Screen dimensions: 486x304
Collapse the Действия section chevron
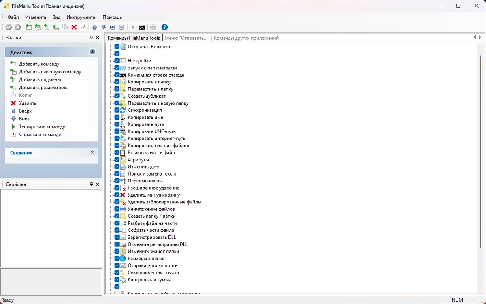tap(92, 52)
